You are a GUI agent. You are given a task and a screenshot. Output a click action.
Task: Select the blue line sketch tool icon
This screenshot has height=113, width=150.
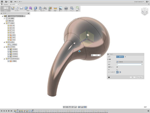point(17,8)
